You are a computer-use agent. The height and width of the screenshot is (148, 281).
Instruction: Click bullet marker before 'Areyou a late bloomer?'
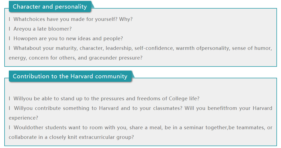pos(10,29)
